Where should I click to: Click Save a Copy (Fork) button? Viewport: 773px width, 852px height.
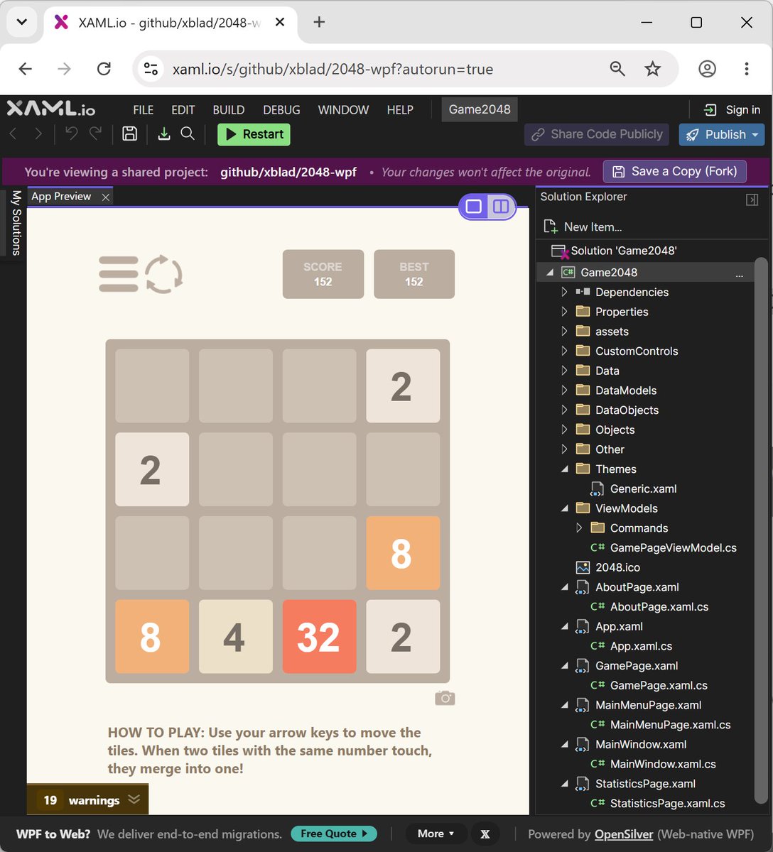pos(675,171)
